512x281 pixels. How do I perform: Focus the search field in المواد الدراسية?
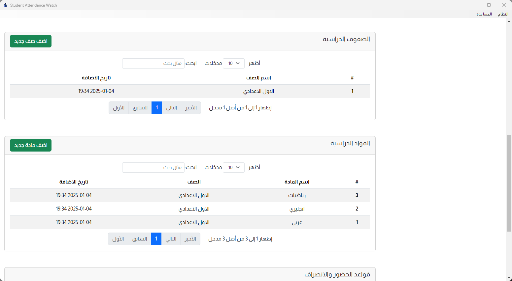click(x=153, y=167)
